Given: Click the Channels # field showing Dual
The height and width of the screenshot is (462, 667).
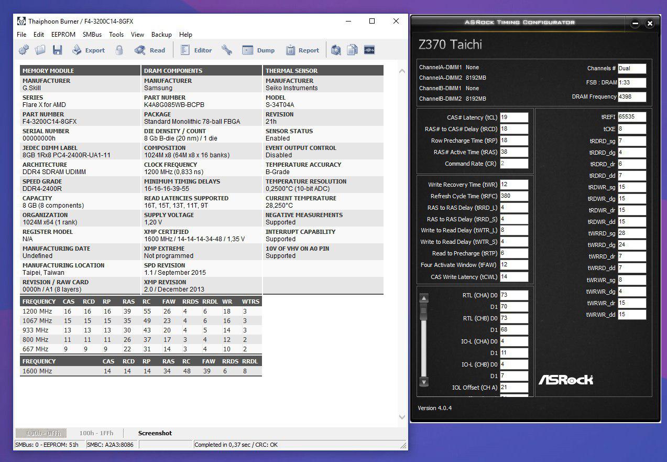Looking at the screenshot, I should pyautogui.click(x=632, y=69).
